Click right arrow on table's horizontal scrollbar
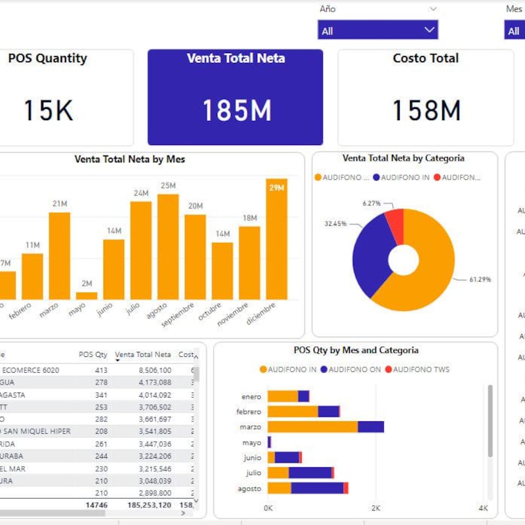The width and height of the screenshot is (525, 525). [183, 514]
